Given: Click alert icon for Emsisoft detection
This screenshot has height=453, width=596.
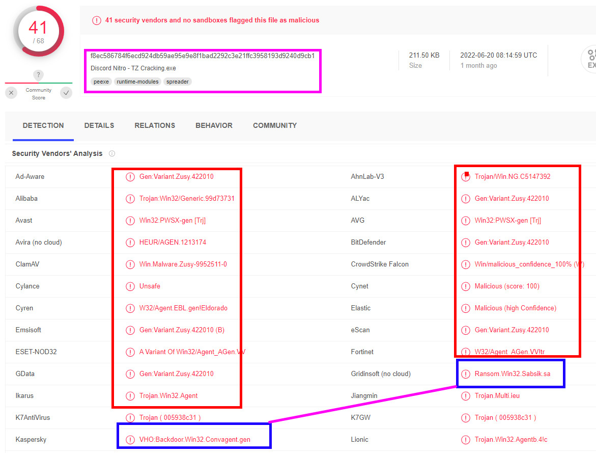Looking at the screenshot, I should pyautogui.click(x=130, y=330).
